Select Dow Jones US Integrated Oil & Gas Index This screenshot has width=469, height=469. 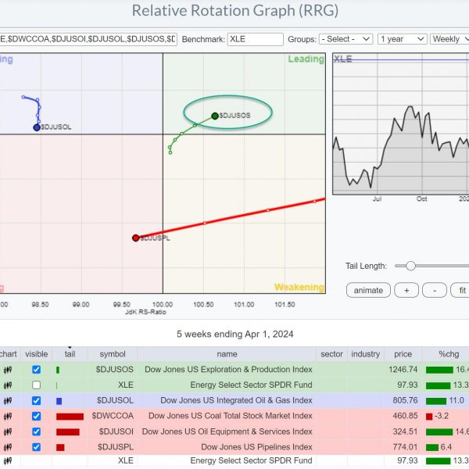tap(236, 400)
